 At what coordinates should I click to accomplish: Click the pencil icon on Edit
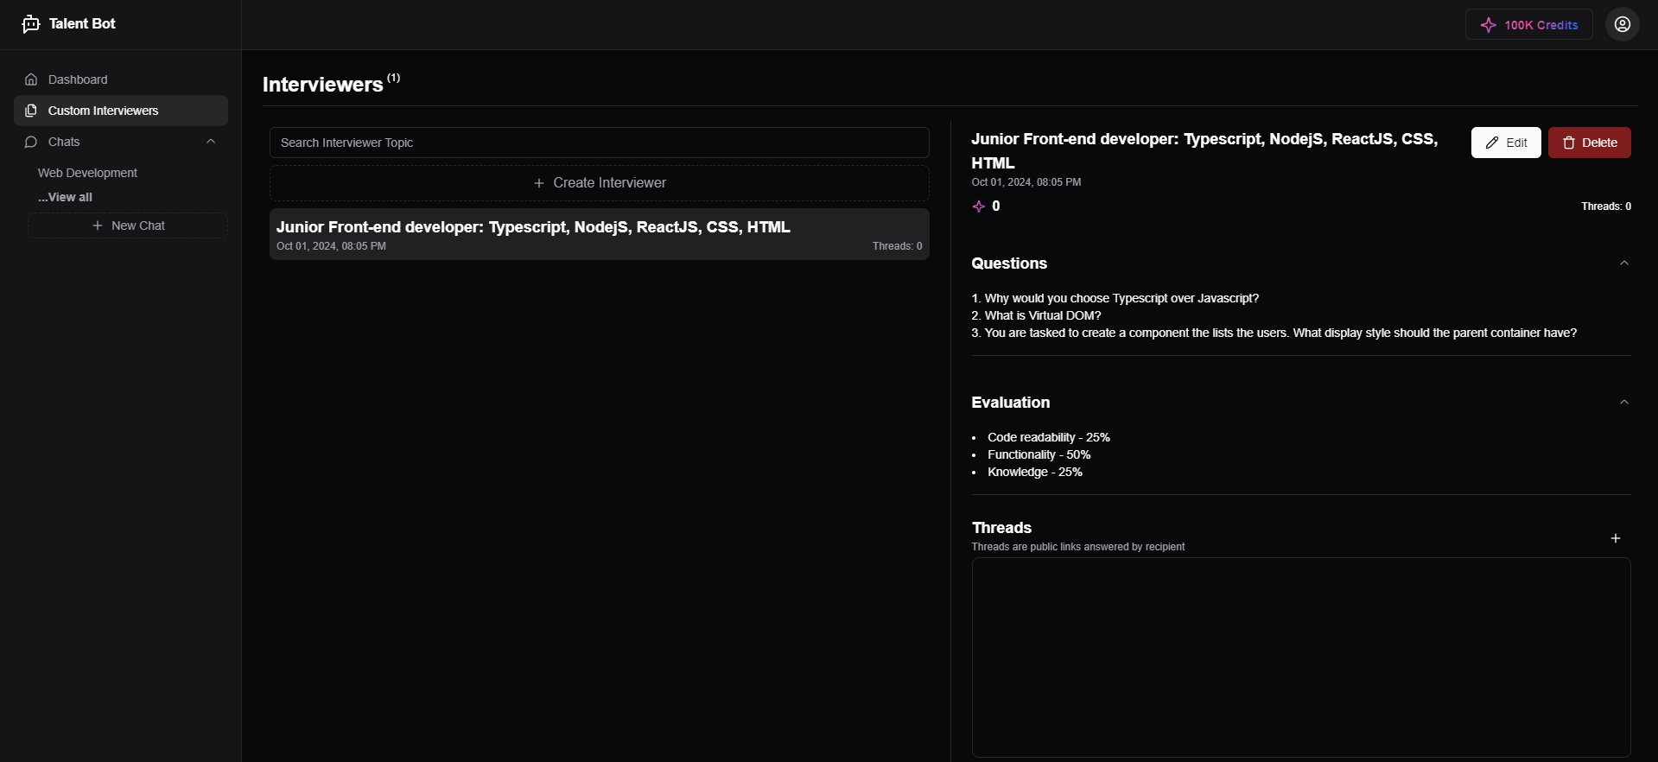[1492, 143]
